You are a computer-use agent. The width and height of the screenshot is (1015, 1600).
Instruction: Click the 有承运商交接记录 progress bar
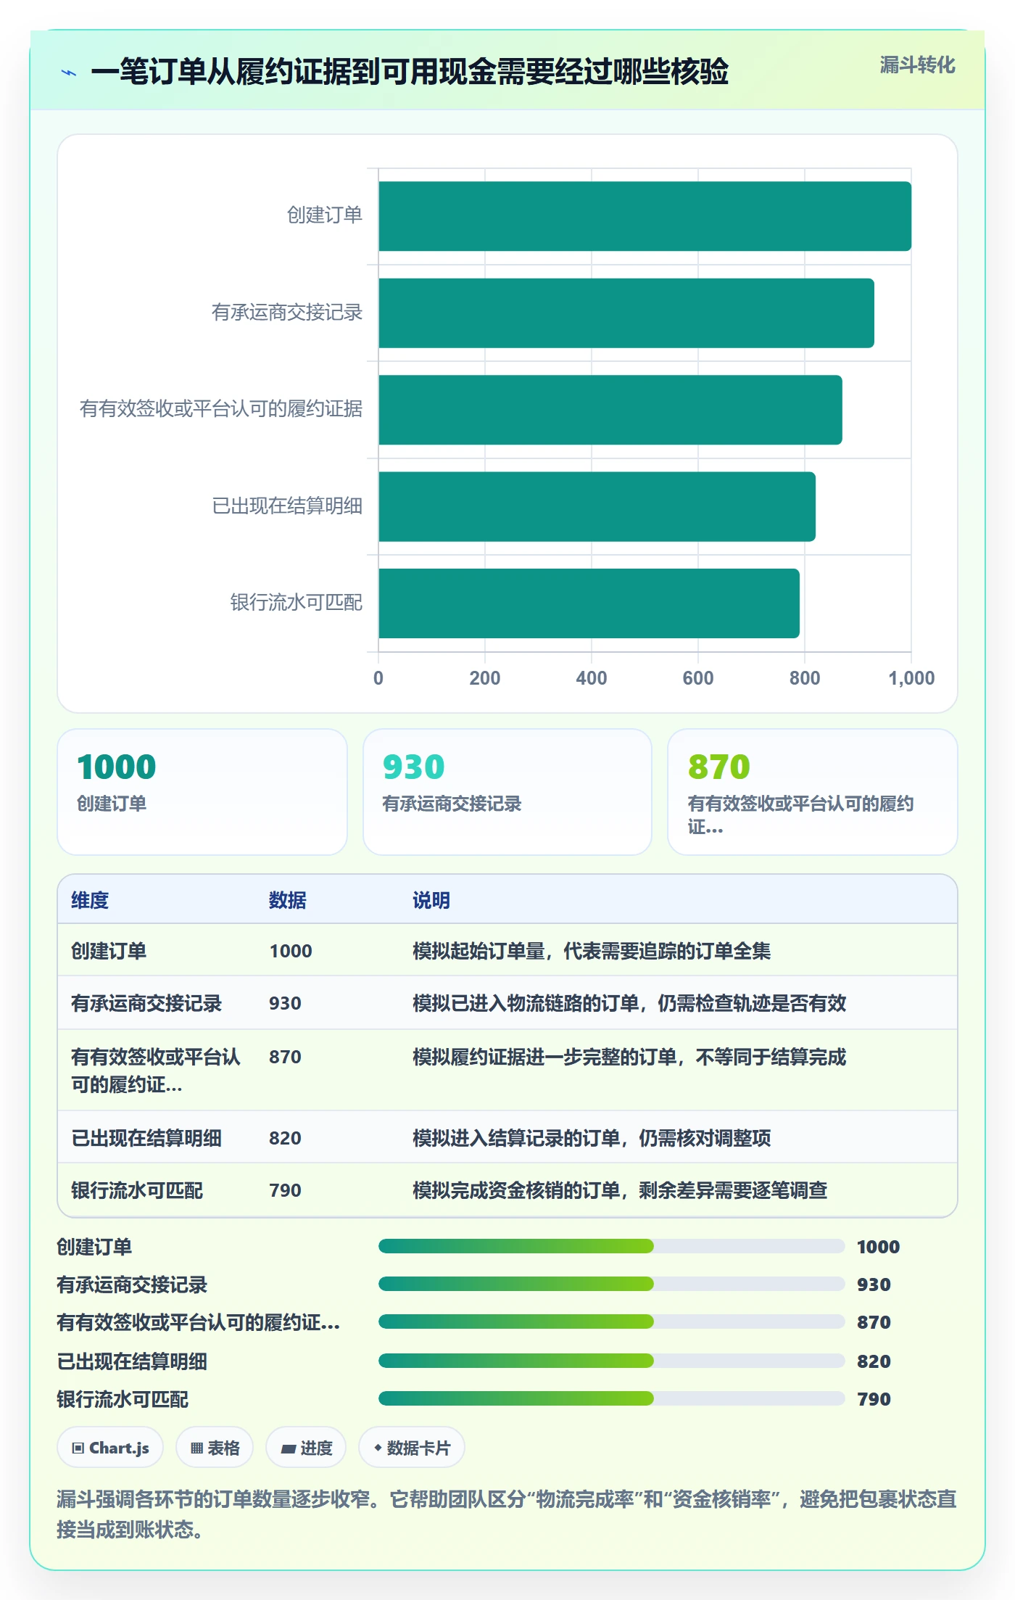(x=611, y=1284)
